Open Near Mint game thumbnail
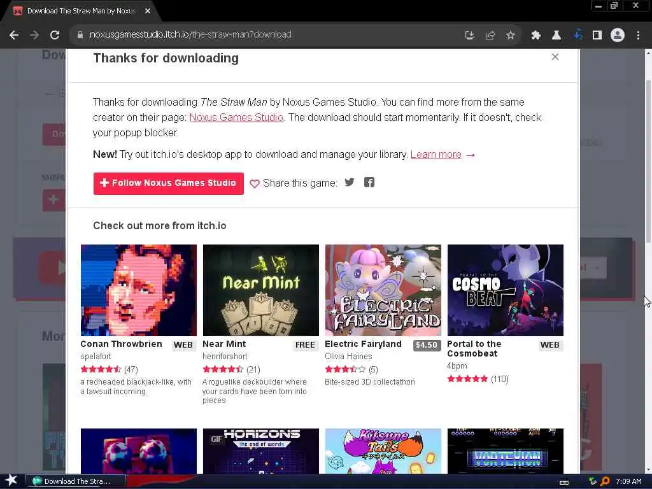652x489 pixels. [260, 290]
